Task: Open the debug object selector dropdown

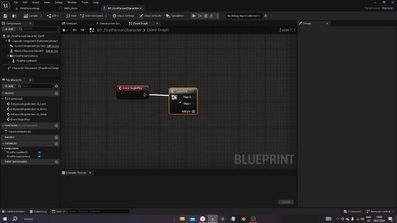Action: click(x=244, y=15)
